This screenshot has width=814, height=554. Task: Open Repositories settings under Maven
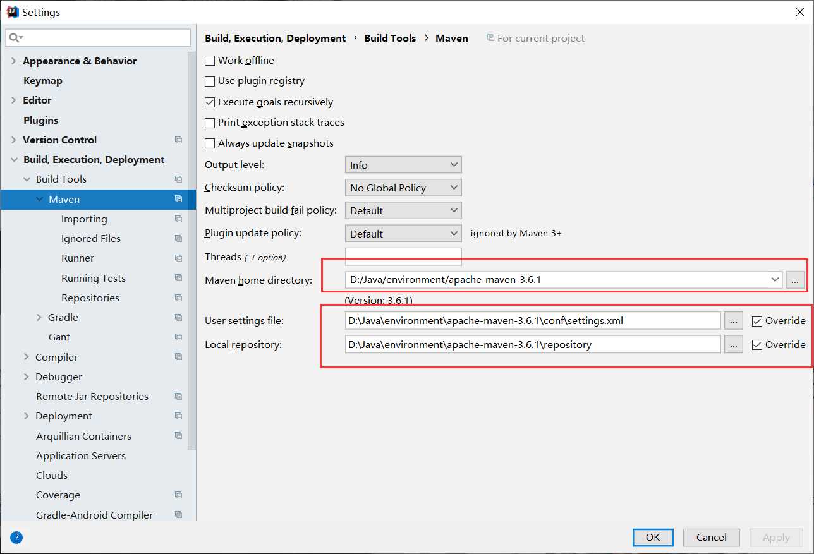click(x=90, y=298)
